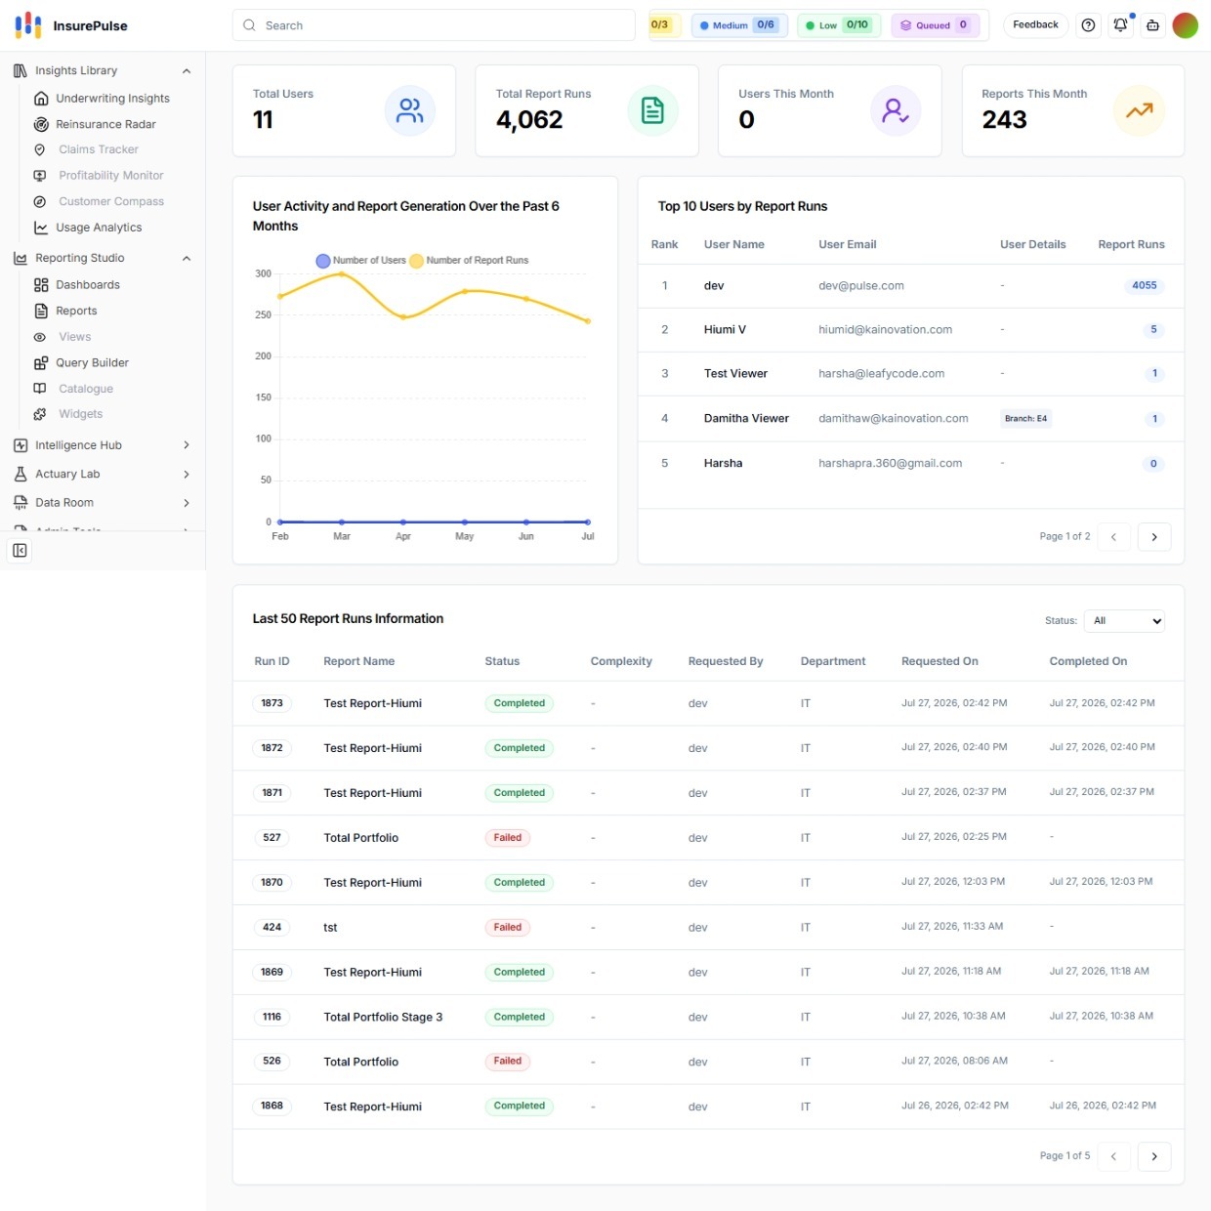The width and height of the screenshot is (1211, 1211).
Task: Toggle Number of Users legend series
Action: [360, 261]
